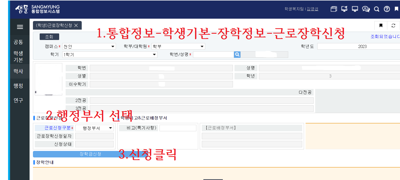This screenshot has width=400, height=180.
Task: Open the chat bubbles icon
Action: 366,9
